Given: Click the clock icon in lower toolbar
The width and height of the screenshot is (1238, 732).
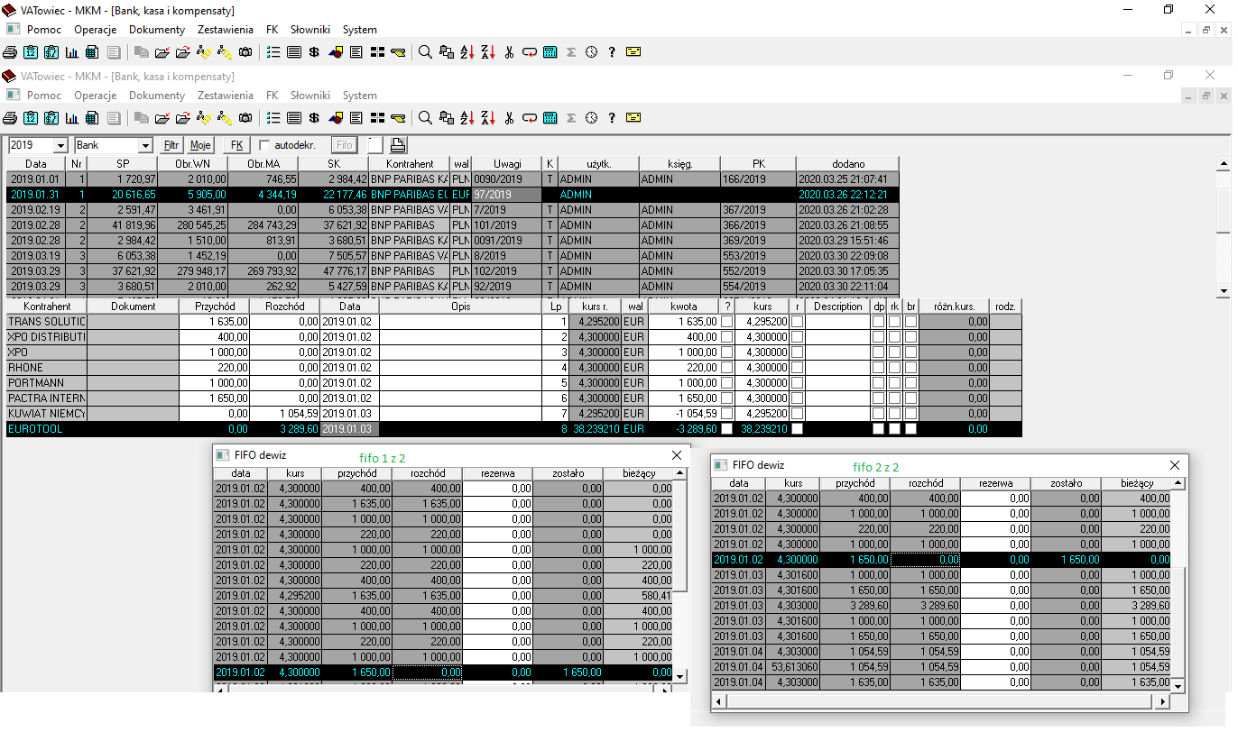Looking at the screenshot, I should click(x=591, y=117).
